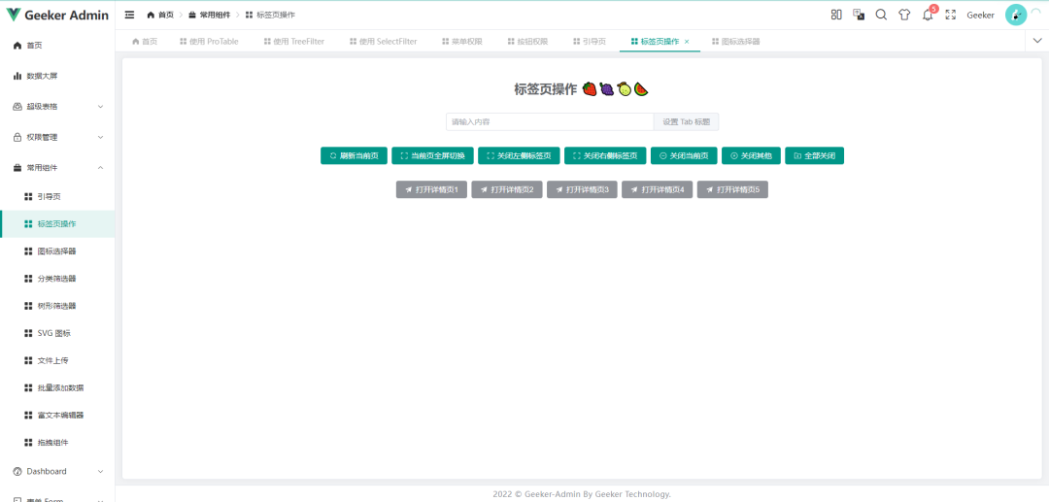Click the 刷新当前页 button
This screenshot has width=1049, height=502.
point(354,155)
